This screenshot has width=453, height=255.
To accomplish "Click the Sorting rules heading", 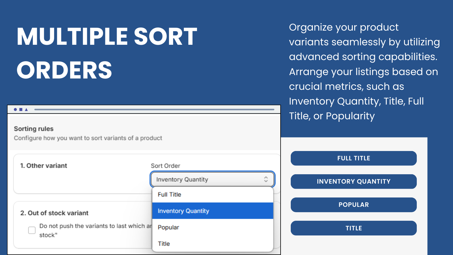I will pyautogui.click(x=34, y=129).
